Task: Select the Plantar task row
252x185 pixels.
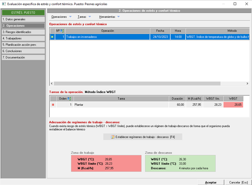Action: pyautogui.click(x=121, y=105)
